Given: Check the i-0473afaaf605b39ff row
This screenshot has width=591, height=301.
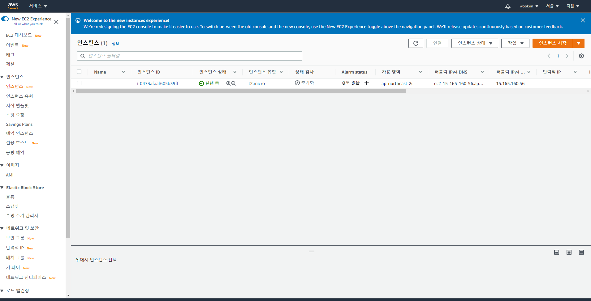Looking at the screenshot, I should [79, 83].
